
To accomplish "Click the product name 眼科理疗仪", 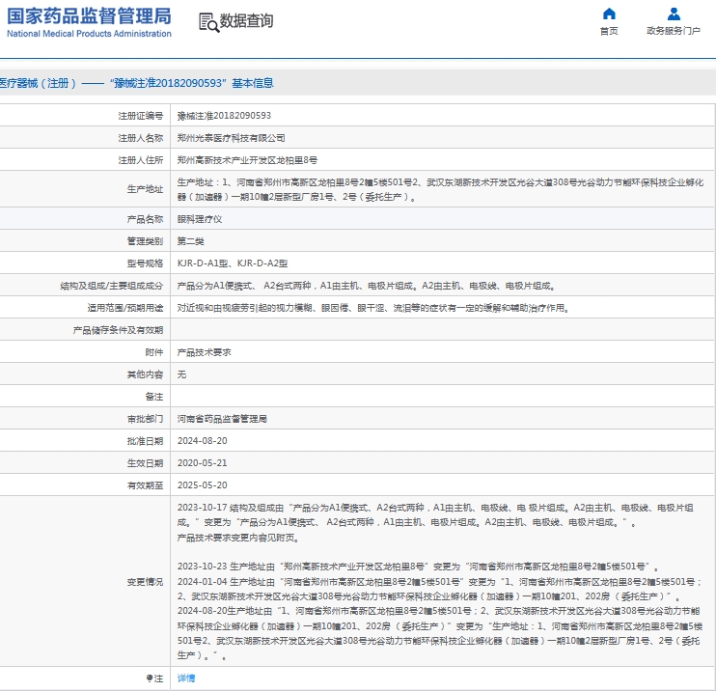I will [x=200, y=219].
